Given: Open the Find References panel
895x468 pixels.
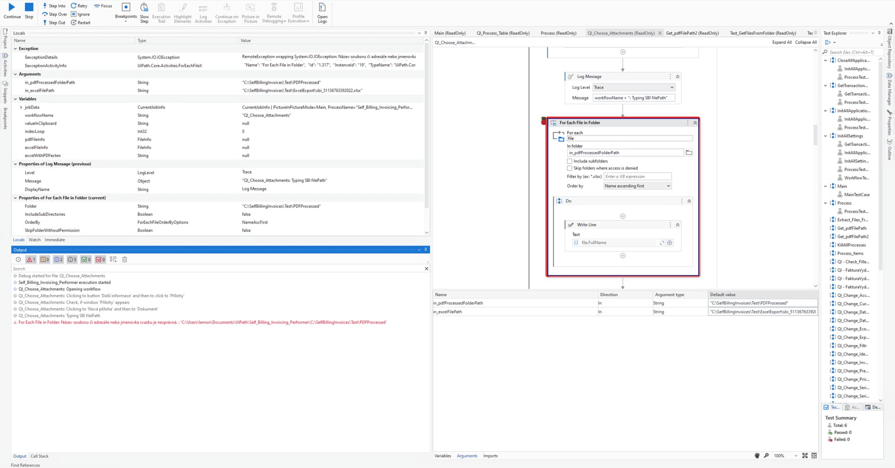Looking at the screenshot, I should (x=25, y=465).
